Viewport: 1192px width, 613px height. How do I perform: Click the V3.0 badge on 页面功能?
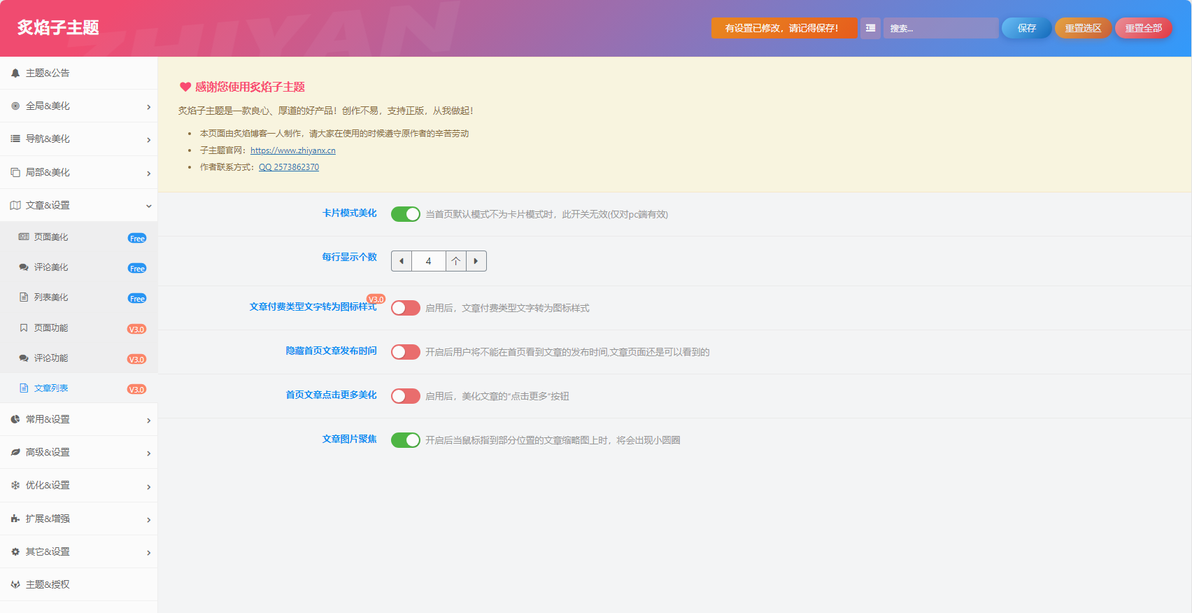point(136,329)
